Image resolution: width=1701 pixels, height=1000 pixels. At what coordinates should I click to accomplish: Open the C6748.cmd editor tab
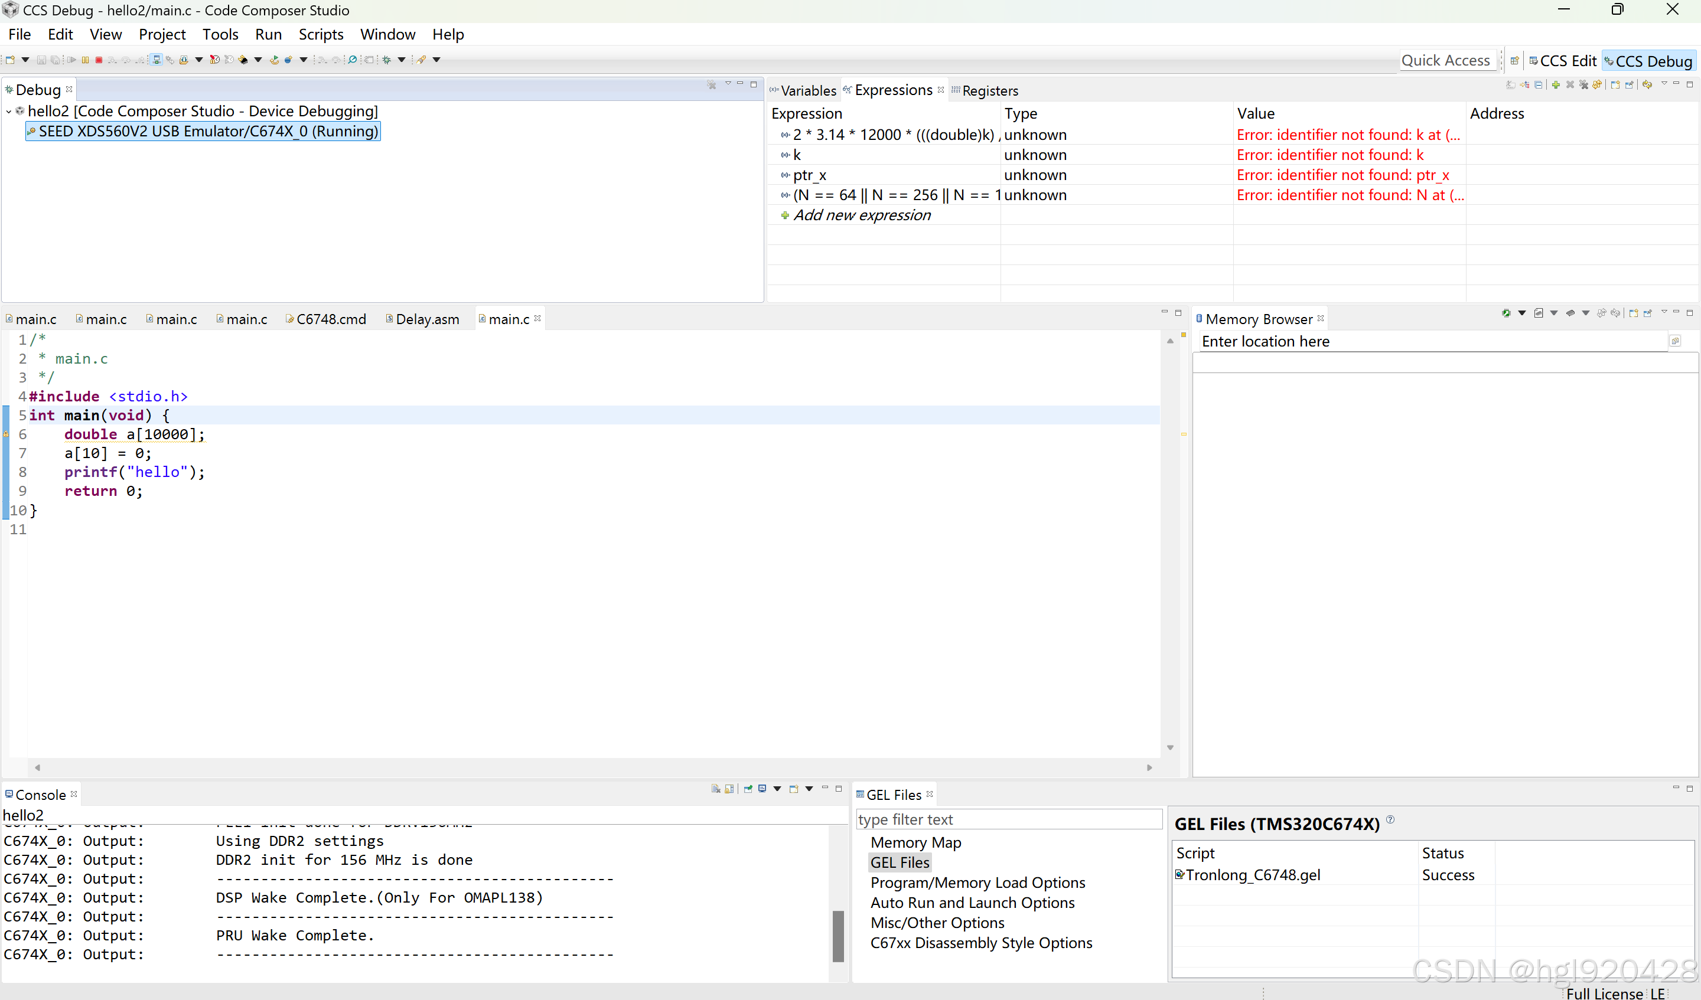pyautogui.click(x=325, y=319)
